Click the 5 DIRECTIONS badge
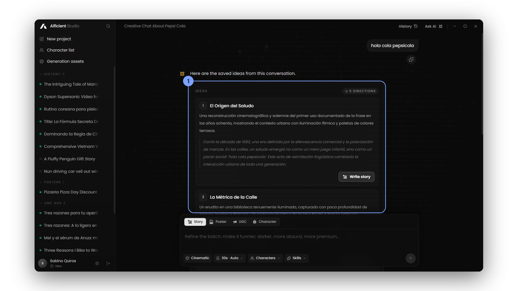This screenshot has height=291, width=518. 360,91
